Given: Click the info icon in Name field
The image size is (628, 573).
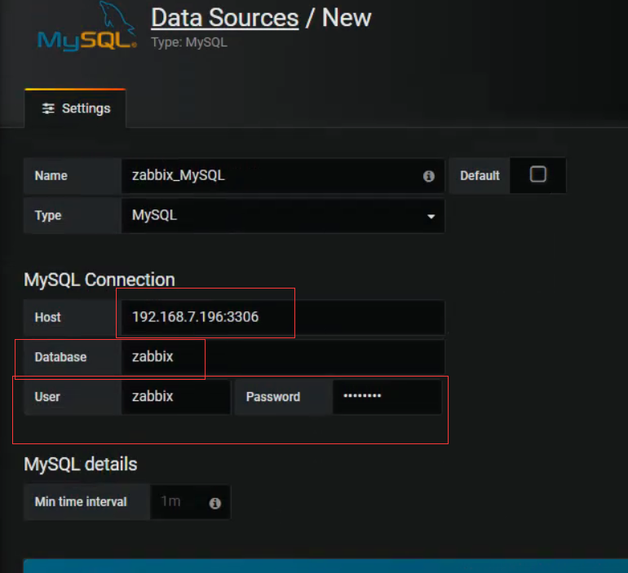Looking at the screenshot, I should pos(428,176).
